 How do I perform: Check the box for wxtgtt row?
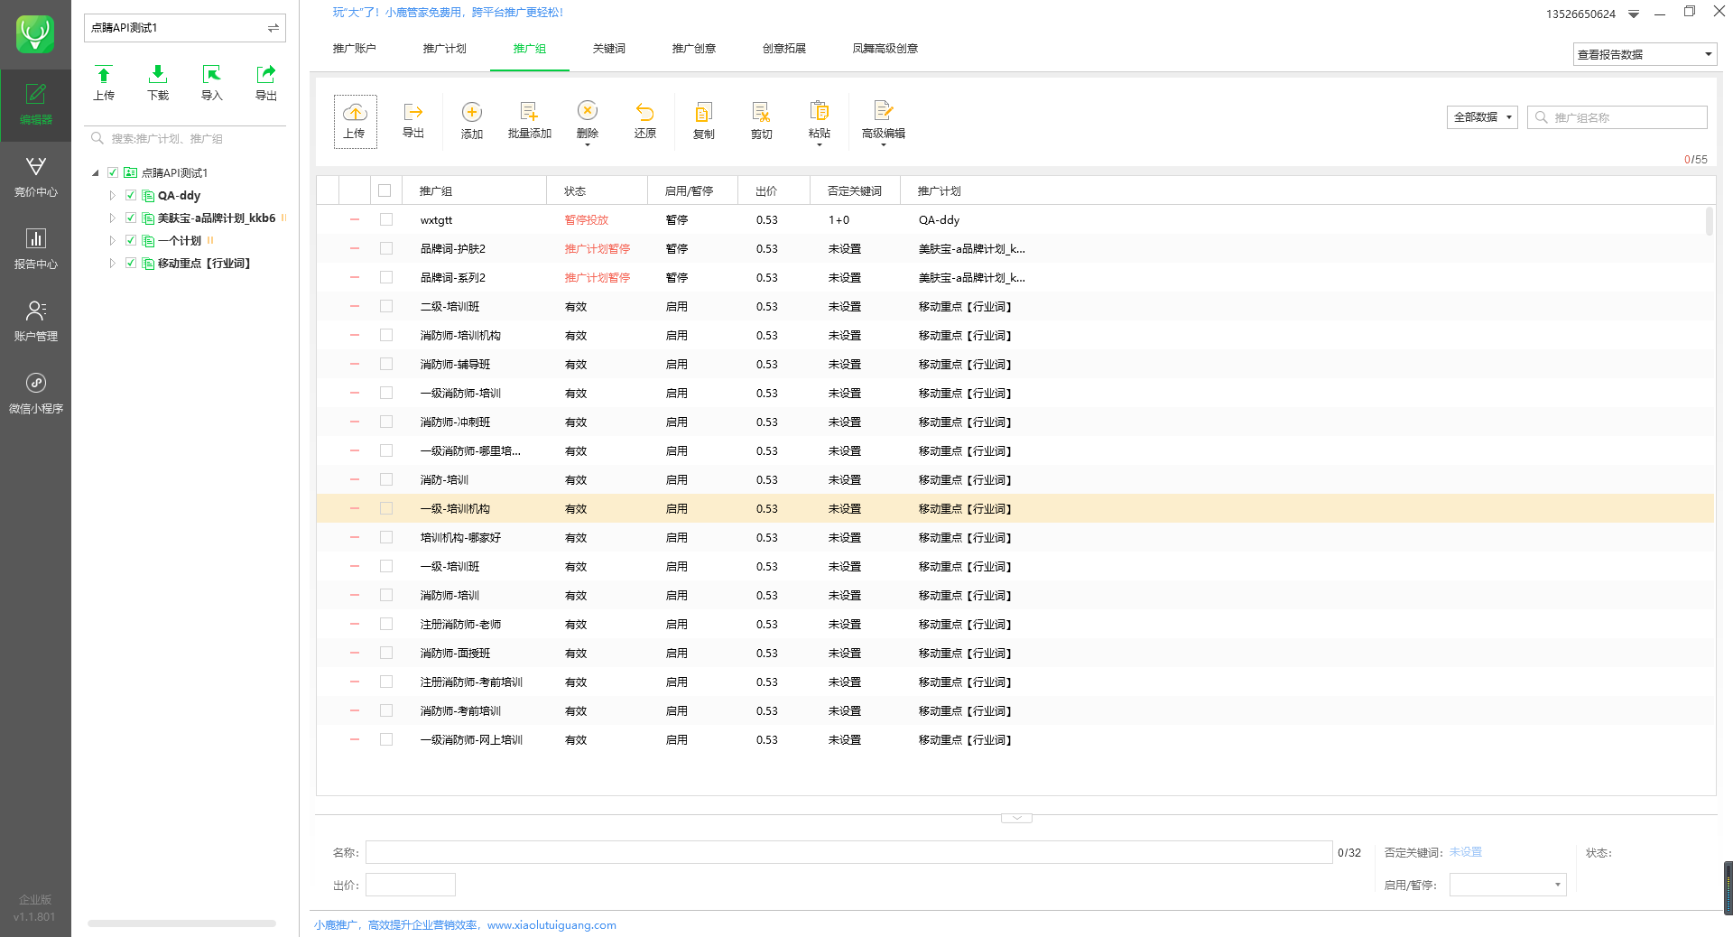point(386,219)
